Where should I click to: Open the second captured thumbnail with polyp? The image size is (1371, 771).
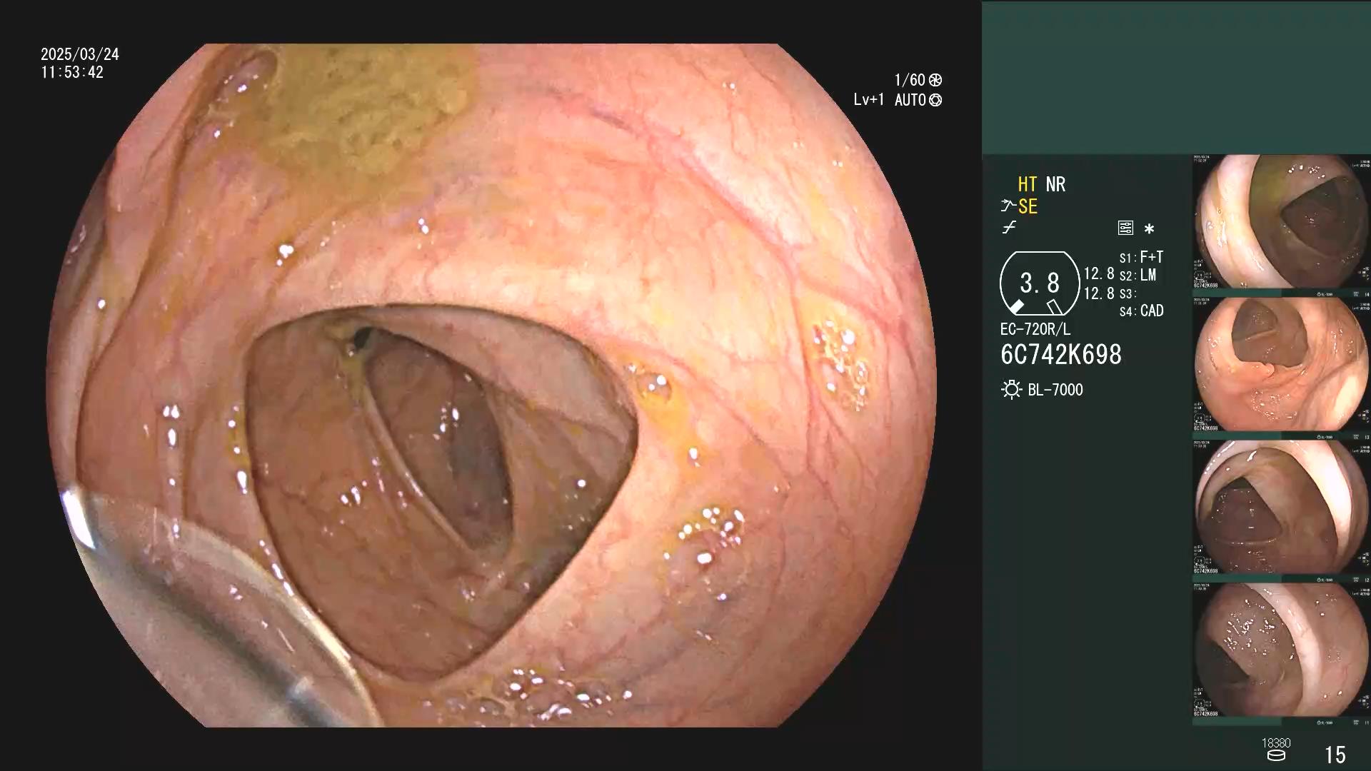pos(1282,365)
